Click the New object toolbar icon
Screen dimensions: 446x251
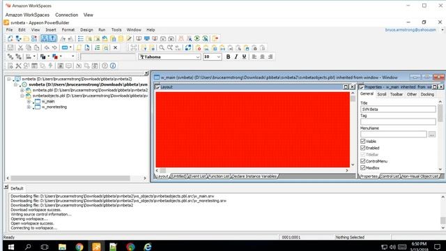coord(10,38)
